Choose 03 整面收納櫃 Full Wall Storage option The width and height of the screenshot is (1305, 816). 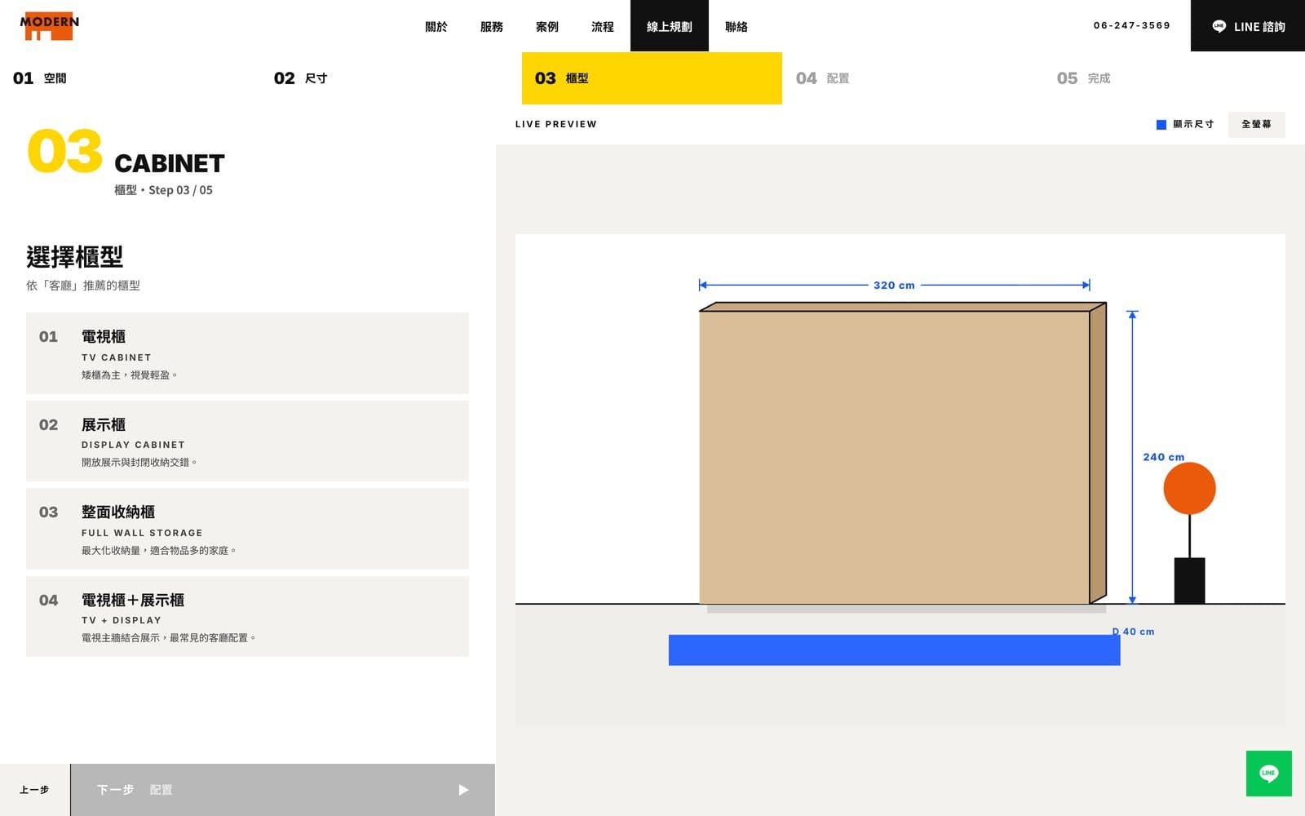pyautogui.click(x=247, y=529)
